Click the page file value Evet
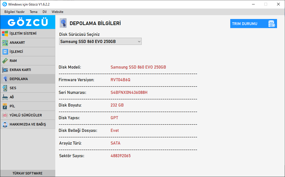This screenshot has height=177, width=285. click(115, 130)
